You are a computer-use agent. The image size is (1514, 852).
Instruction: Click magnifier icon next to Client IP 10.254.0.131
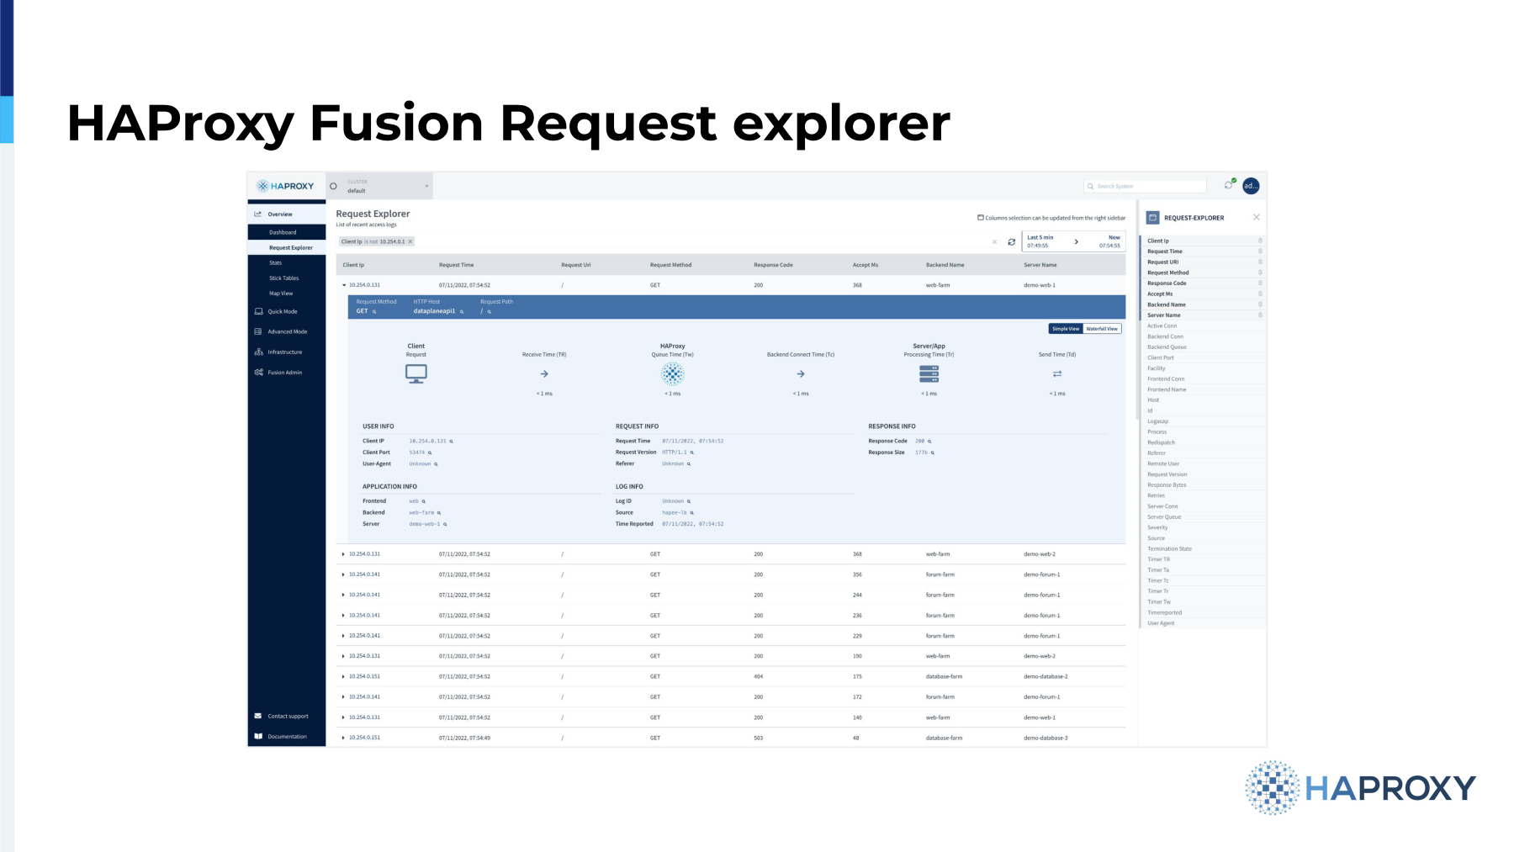(x=452, y=441)
